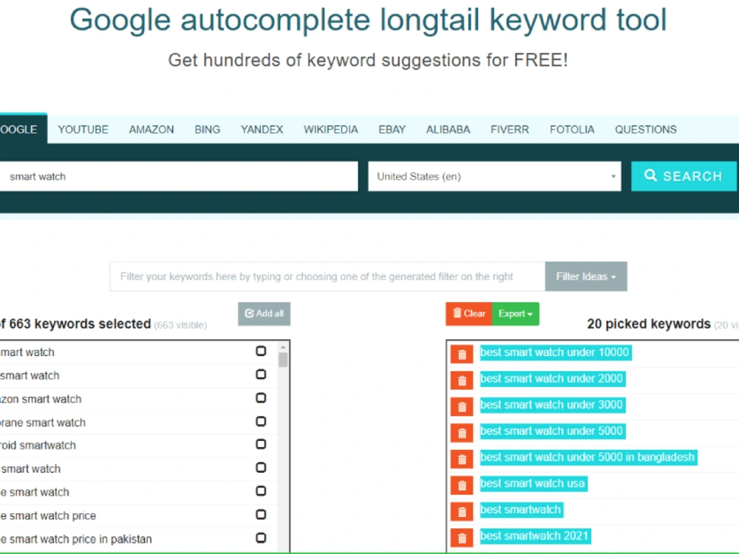
Task: Click into the 'smart watch' search field
Action: (x=178, y=177)
